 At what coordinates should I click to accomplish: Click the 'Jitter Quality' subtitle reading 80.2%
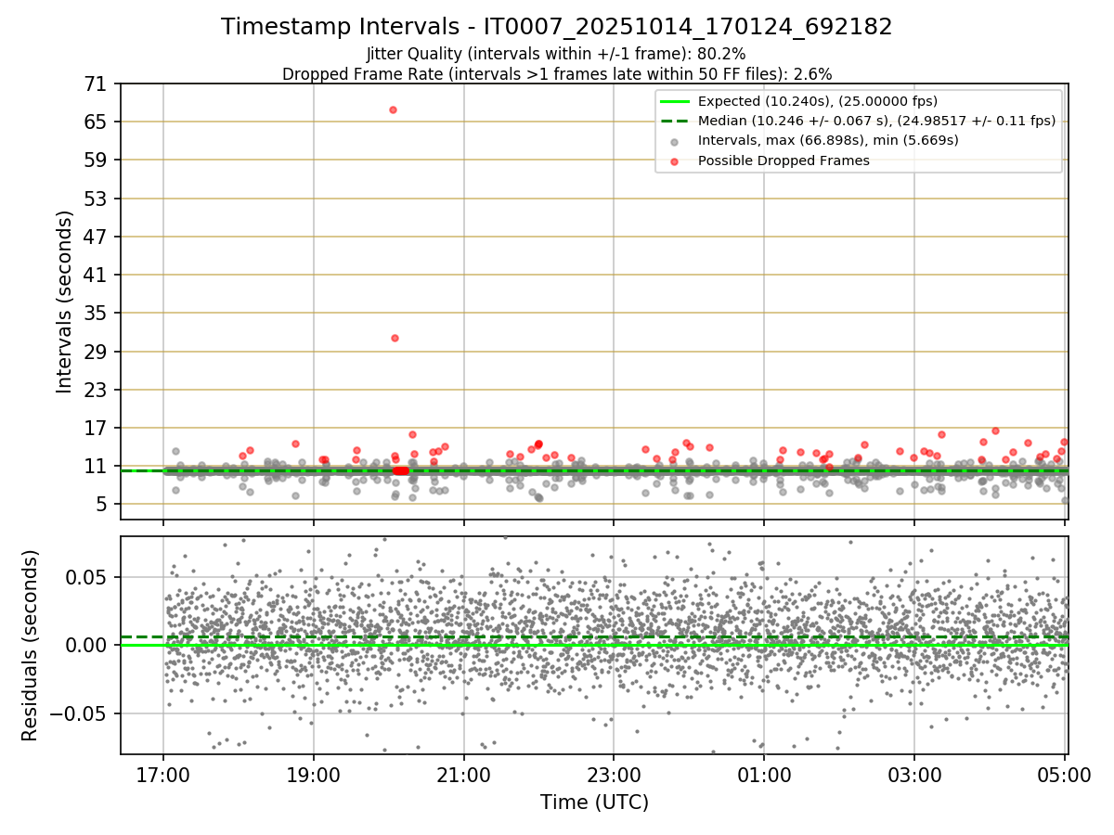556,54
